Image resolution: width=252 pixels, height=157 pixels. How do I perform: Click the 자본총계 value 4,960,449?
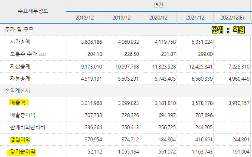tap(239, 79)
